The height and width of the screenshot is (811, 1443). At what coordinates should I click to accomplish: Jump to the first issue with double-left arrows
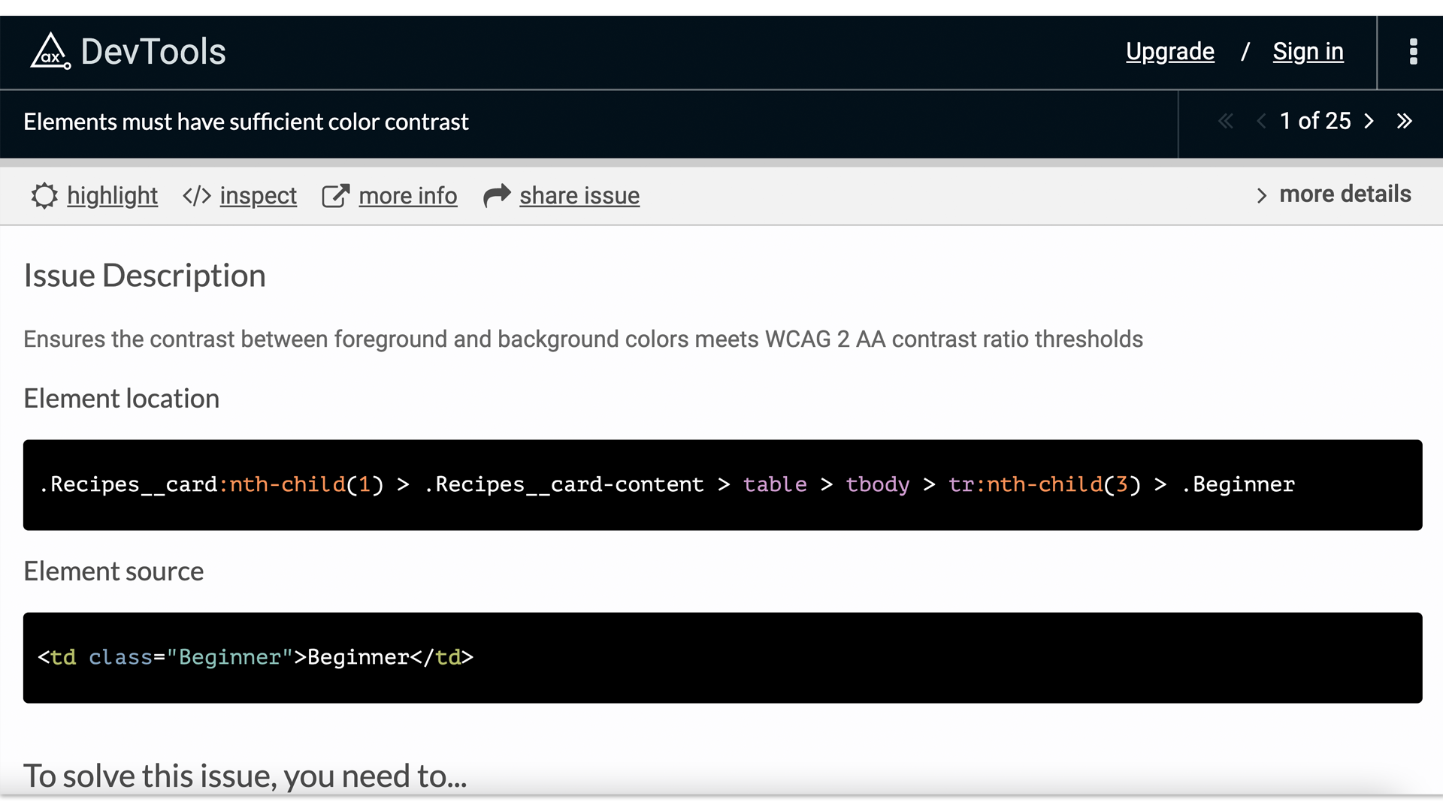pos(1226,121)
